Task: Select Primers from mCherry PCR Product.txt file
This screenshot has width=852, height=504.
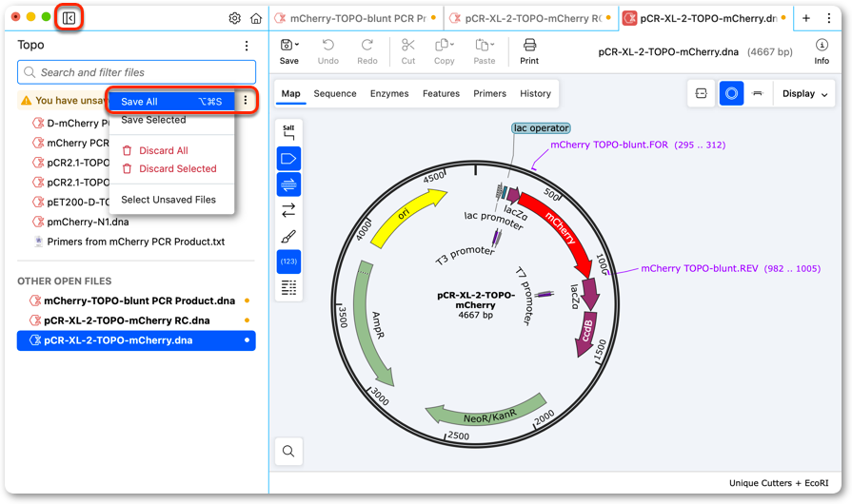Action: 136,242
